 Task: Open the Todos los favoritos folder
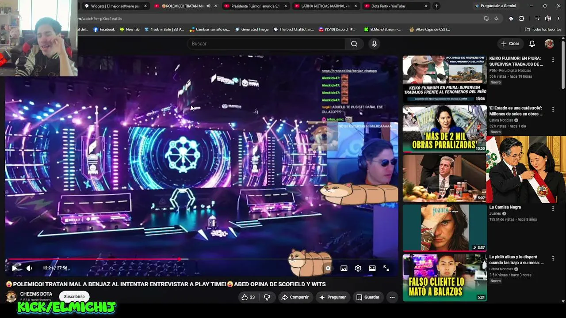543,30
